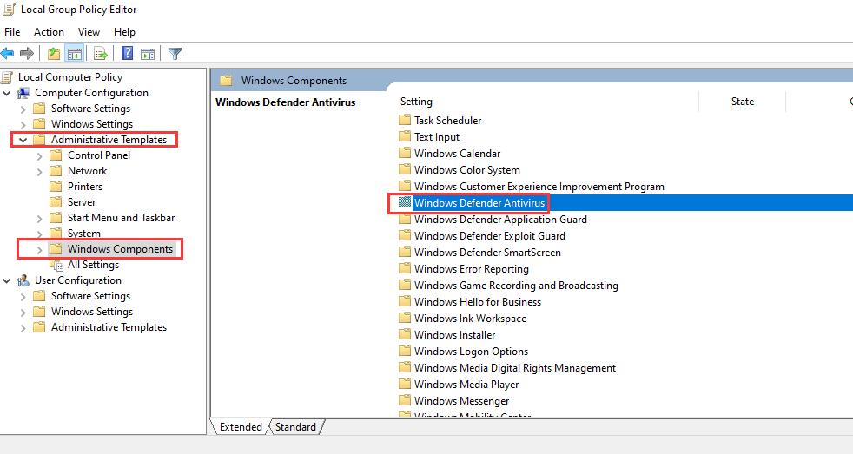Click Task Scheduler folder icon in list
Screen dimensions: 853x454
(405, 120)
